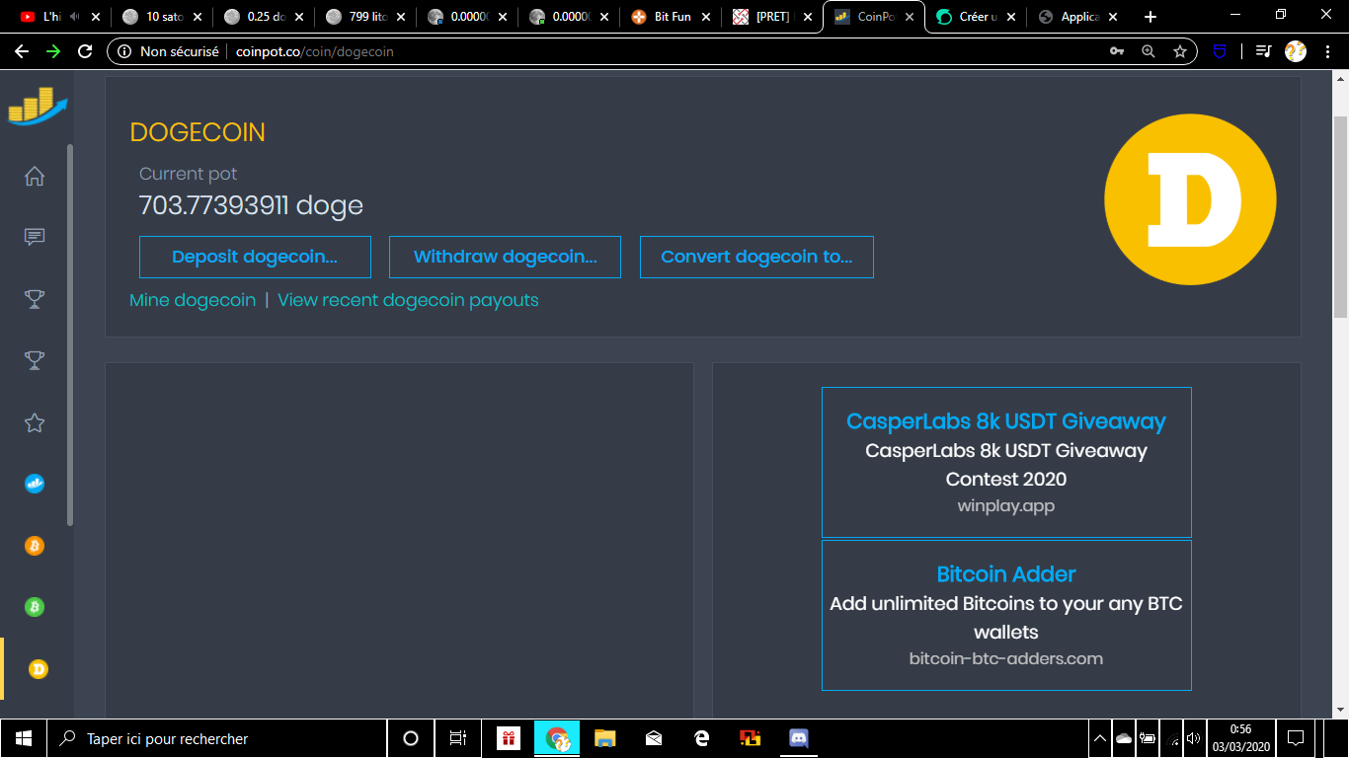Open the Windows notification center
Screen dimensions: 1349x758
[x=1296, y=738]
